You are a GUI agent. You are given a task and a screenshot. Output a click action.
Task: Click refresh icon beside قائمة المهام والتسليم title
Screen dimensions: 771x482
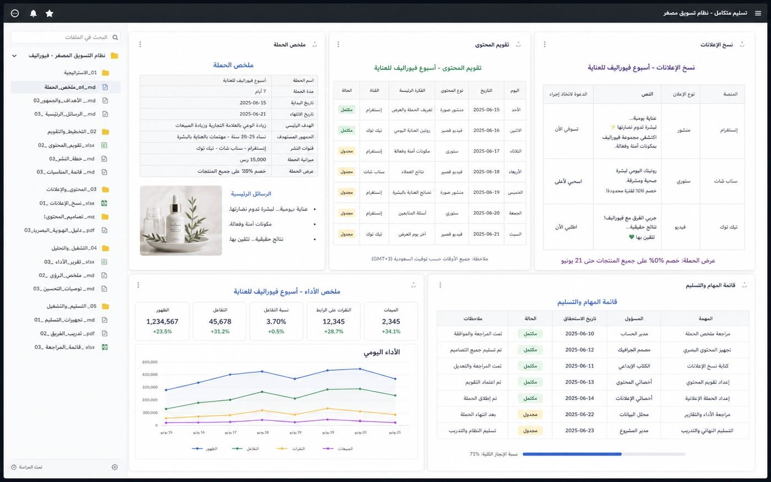[745, 285]
